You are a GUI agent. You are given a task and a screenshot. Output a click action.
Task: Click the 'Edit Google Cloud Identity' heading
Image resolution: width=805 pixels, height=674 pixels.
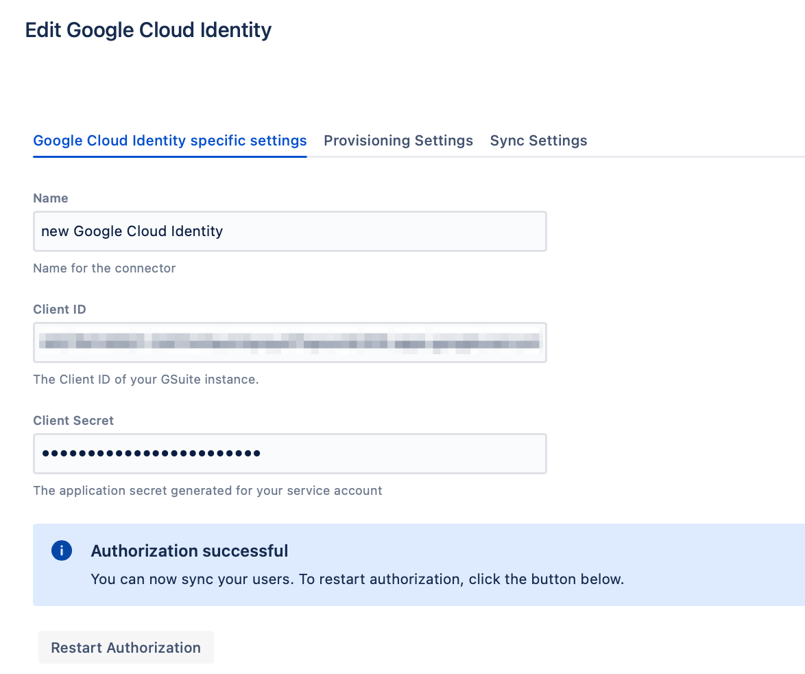pos(148,30)
